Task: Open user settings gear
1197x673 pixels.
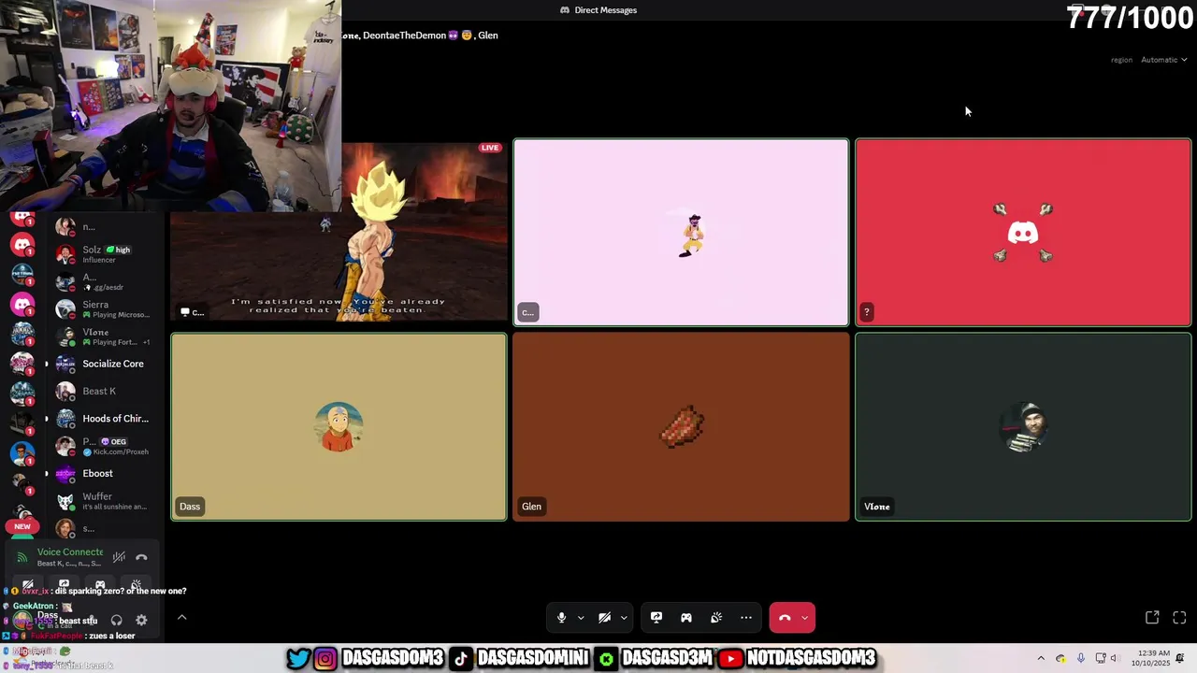Action: (x=141, y=620)
